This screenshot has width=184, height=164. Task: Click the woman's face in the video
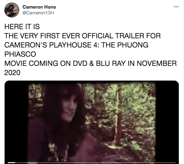(69, 108)
